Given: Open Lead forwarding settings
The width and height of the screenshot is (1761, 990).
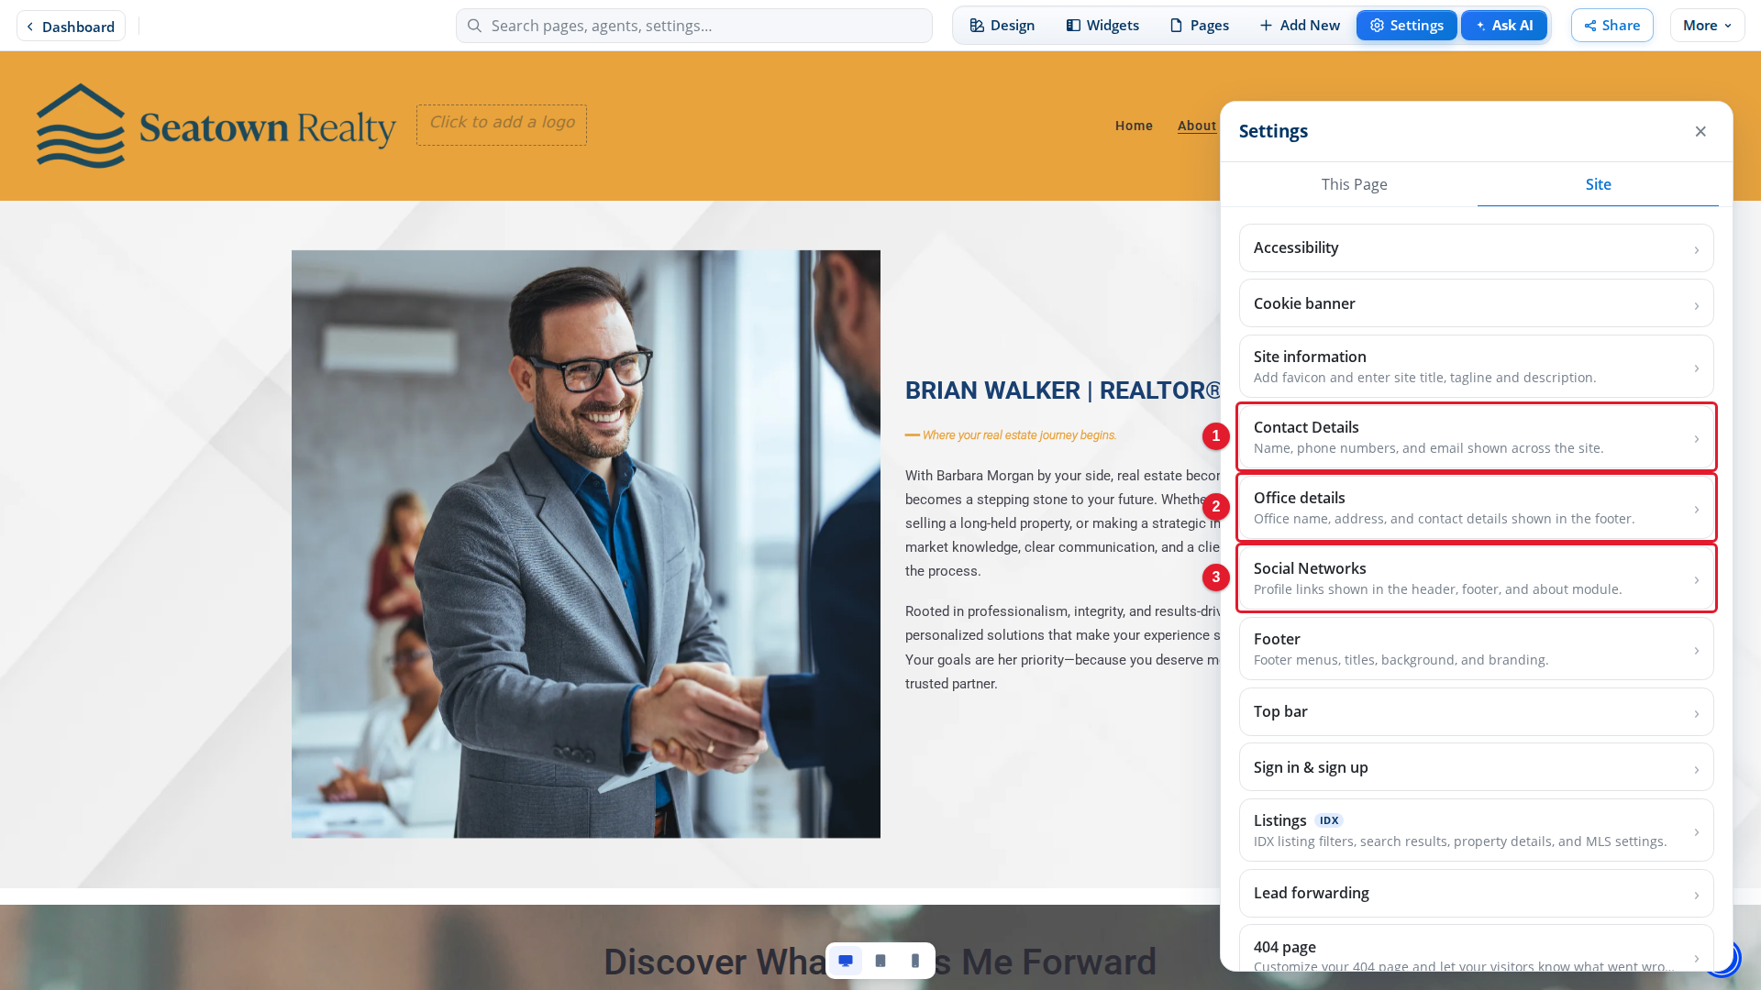Looking at the screenshot, I should 1476,894.
